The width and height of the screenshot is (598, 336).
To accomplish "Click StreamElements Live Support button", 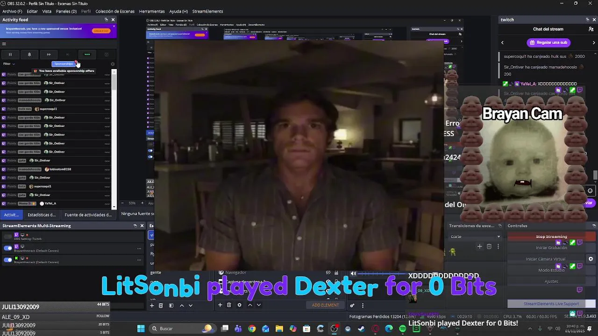I will click(551, 304).
